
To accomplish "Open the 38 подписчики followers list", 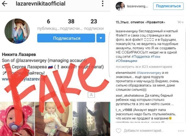I will tap(71, 25).
